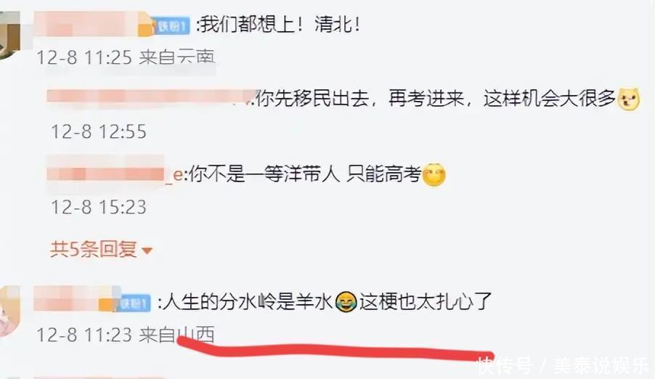Open the avatar of the Shanxi commenter
Viewport: 655px width, 379px height.
tap(9, 311)
